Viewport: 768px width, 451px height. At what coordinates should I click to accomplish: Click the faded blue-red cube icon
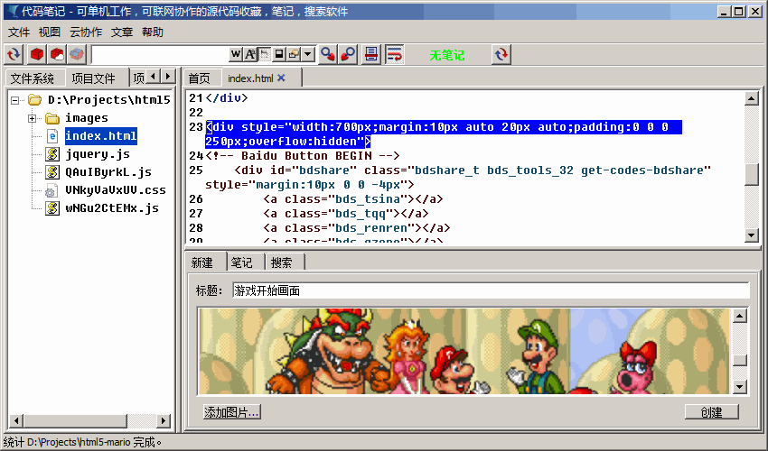[77, 54]
